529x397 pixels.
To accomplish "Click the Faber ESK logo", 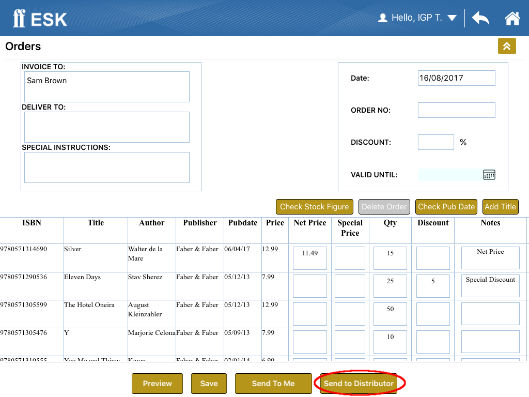I will pos(40,19).
